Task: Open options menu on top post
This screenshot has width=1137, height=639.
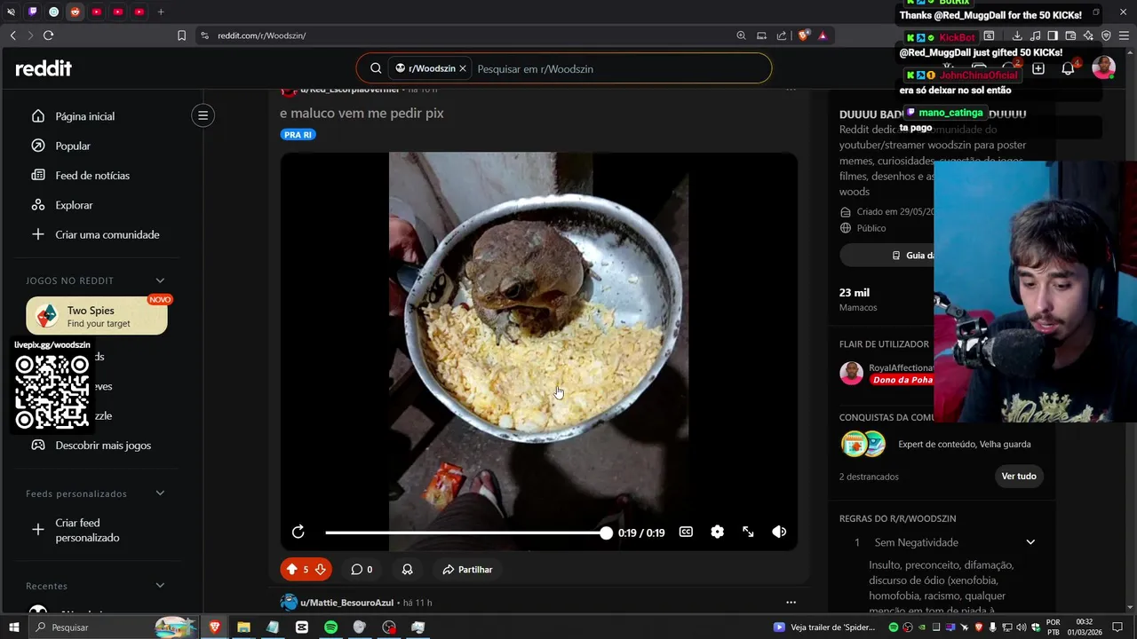Action: tap(791, 90)
